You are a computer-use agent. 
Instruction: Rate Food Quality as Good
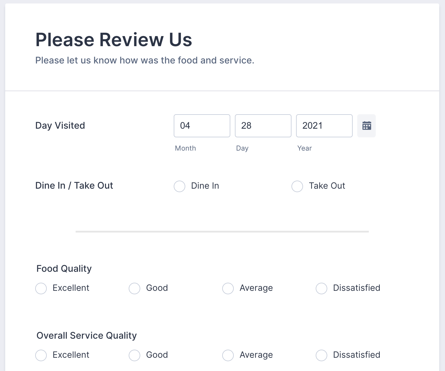[134, 288]
